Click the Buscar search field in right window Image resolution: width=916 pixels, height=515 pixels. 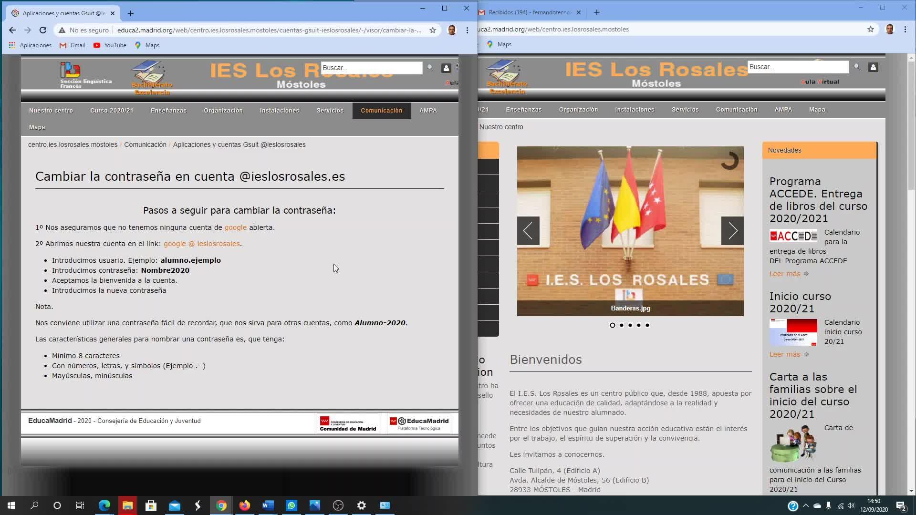[797, 67]
